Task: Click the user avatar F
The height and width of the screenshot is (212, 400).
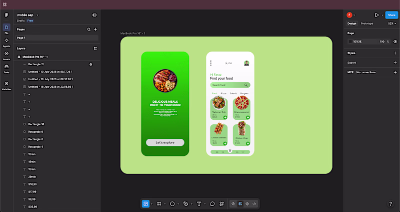Action: coord(349,15)
